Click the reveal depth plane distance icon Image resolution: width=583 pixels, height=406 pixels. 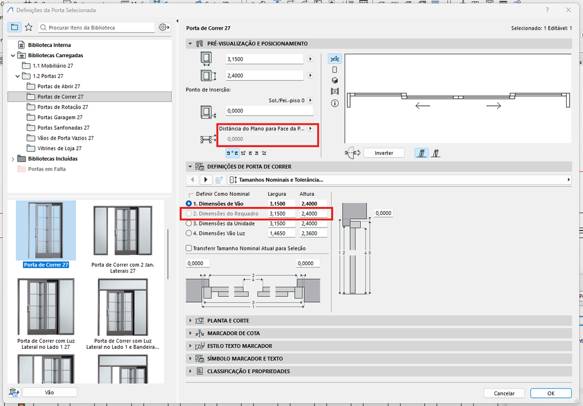click(x=208, y=140)
